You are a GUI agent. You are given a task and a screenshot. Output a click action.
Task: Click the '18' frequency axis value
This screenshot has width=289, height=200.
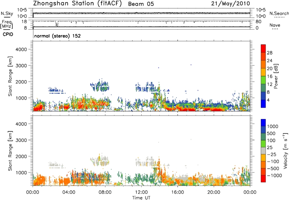[x=24, y=22]
